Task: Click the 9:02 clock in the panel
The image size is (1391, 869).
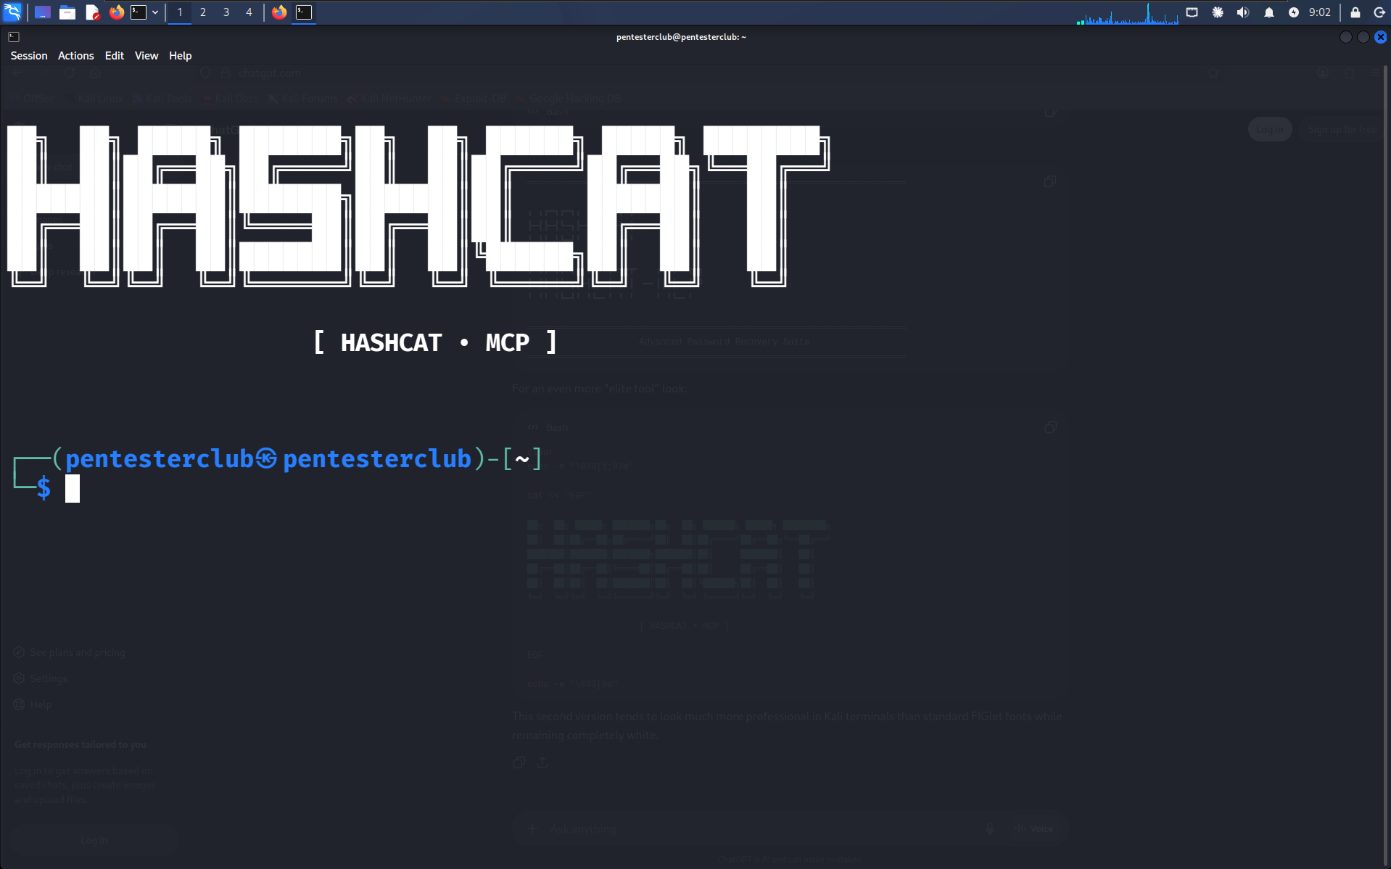Action: (x=1320, y=12)
